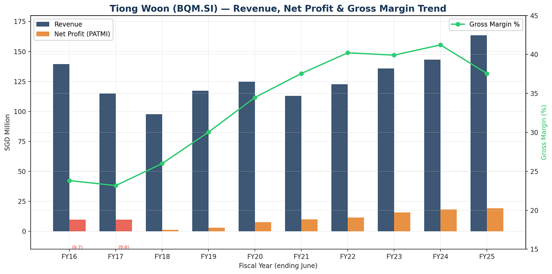Click the FY20 orange Net Profit bar
Viewport: 552px width, 274px height.
(263, 227)
